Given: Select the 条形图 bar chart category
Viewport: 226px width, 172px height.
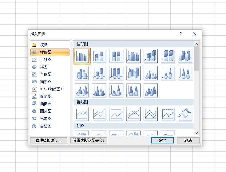Looking at the screenshot, I should tap(50, 74).
